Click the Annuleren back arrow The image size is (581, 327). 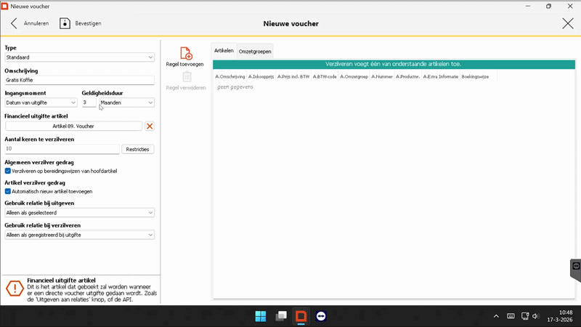pos(14,23)
